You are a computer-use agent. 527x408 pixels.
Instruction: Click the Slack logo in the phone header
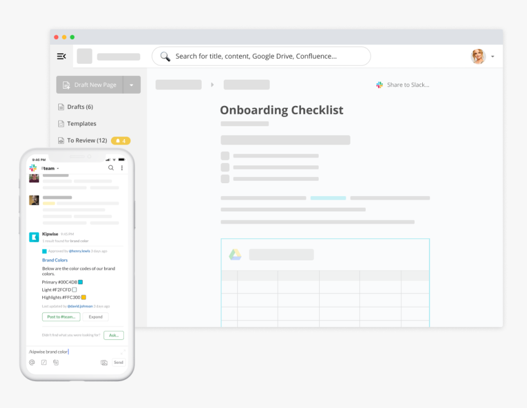[33, 168]
